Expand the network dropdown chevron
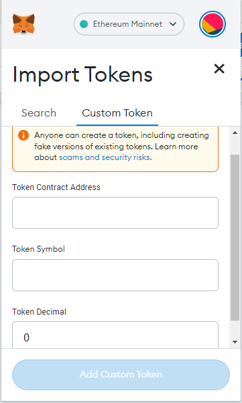This screenshot has height=403, width=242. (173, 24)
